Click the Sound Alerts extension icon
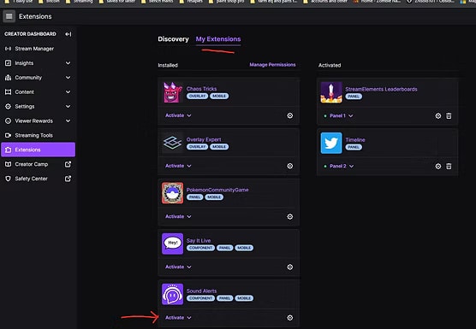Viewport: 476px width, 329px height. 172,294
